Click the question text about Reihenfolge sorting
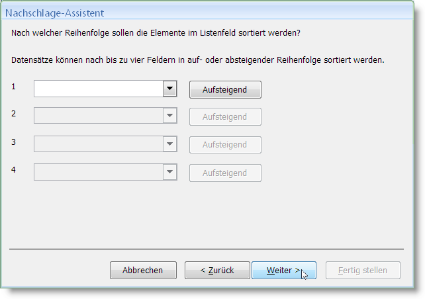 [x=156, y=33]
